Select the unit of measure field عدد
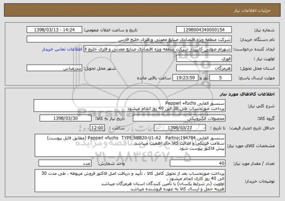The height and width of the screenshot is (201, 285). [65, 163]
